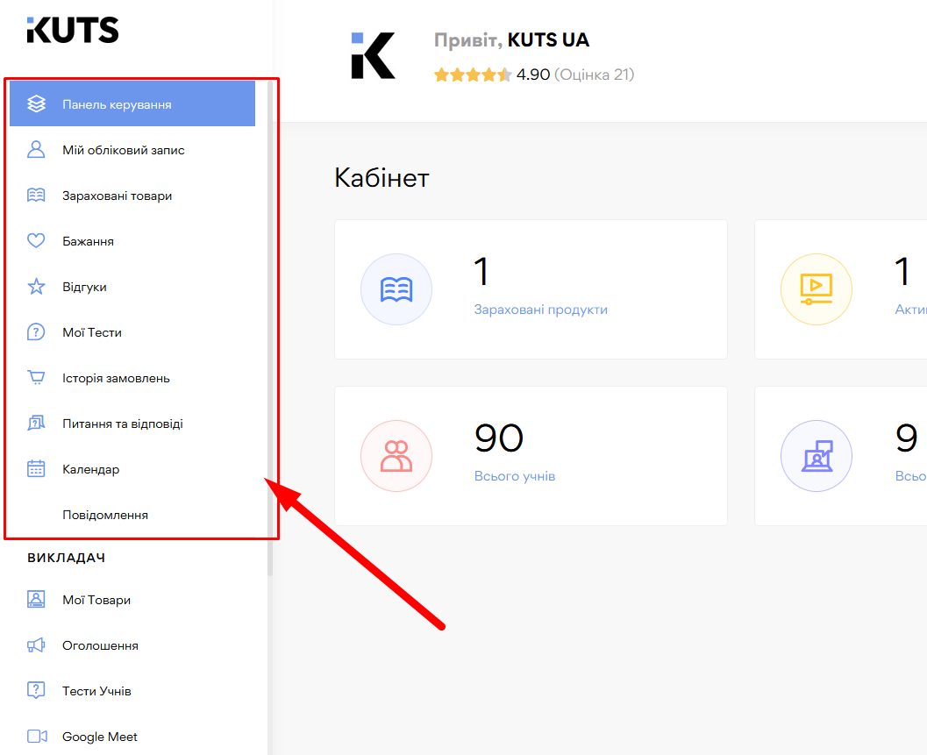Click the megaphone icon next to Оголошення

pos(36,645)
